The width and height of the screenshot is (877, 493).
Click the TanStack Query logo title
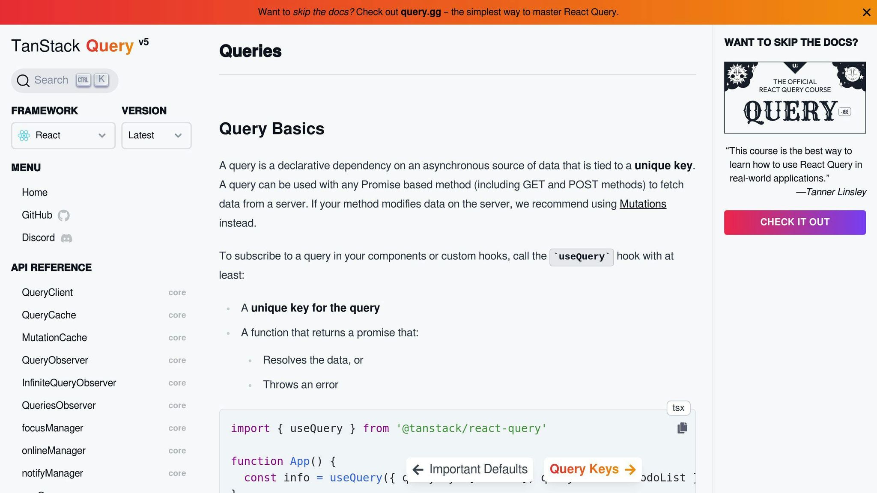click(x=73, y=46)
